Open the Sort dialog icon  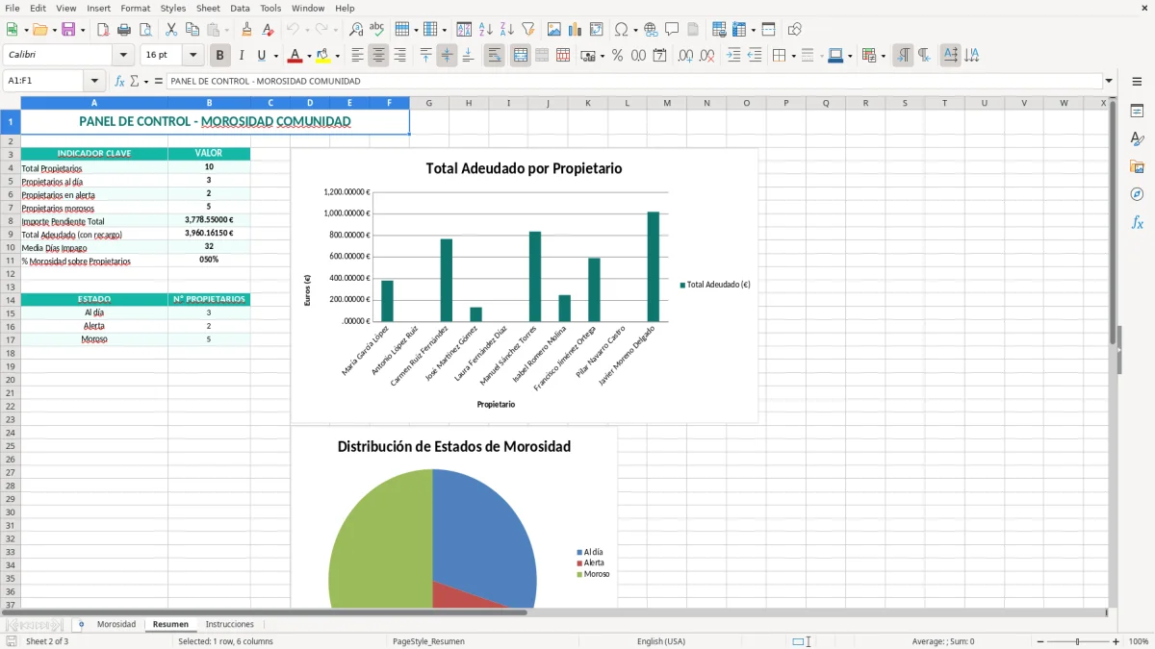coord(464,30)
